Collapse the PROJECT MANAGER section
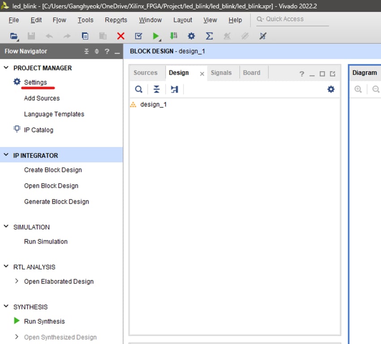The height and width of the screenshot is (344, 381). (6, 68)
